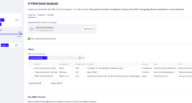Clear all selected startups in the Library multiselect

(x=80, y=58)
